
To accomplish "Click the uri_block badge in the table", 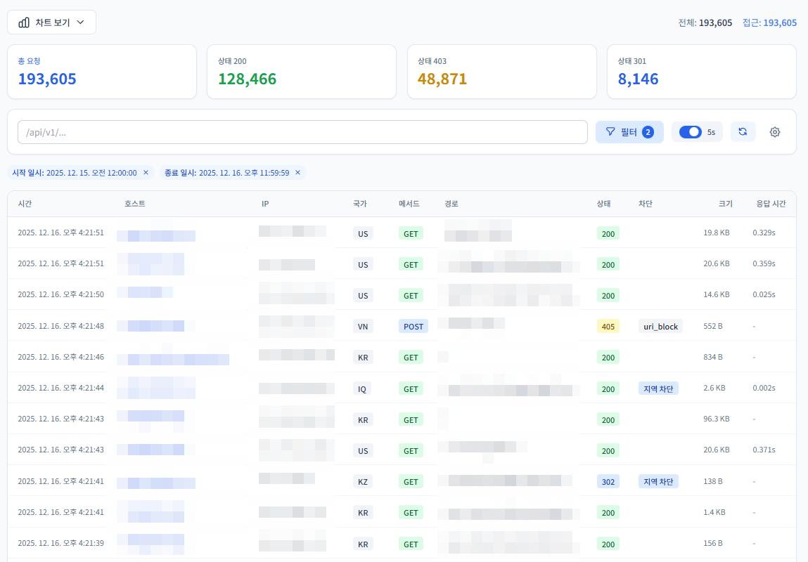I will (660, 326).
